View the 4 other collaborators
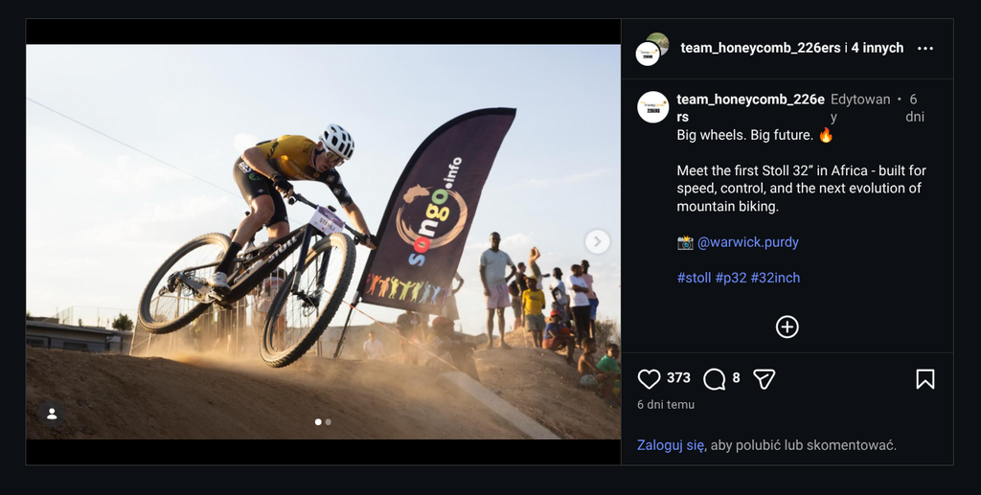The height and width of the screenshot is (495, 981). pos(877,48)
